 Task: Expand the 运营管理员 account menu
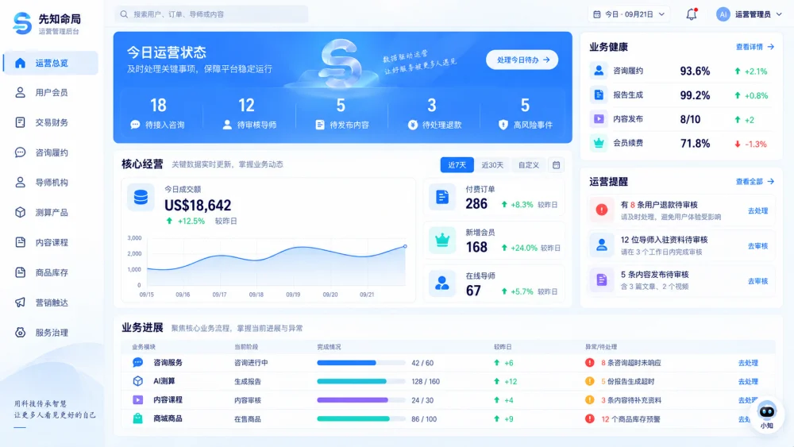(x=749, y=14)
